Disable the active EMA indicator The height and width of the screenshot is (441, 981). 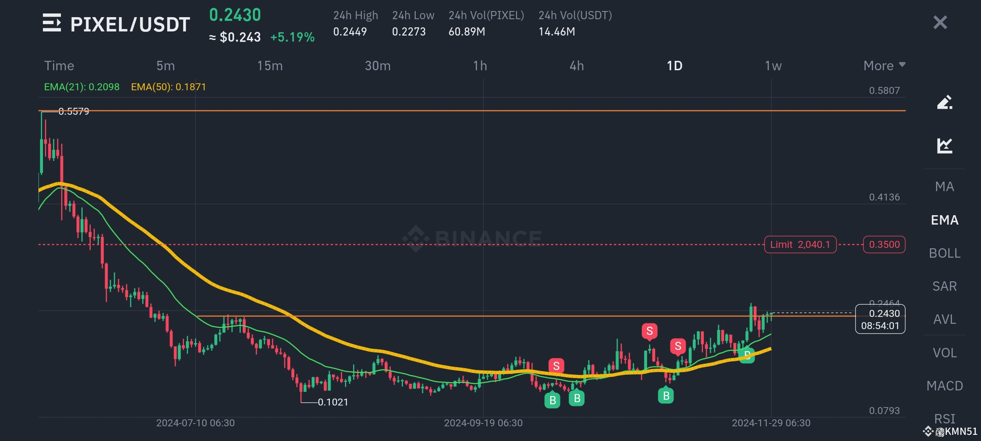(x=944, y=220)
